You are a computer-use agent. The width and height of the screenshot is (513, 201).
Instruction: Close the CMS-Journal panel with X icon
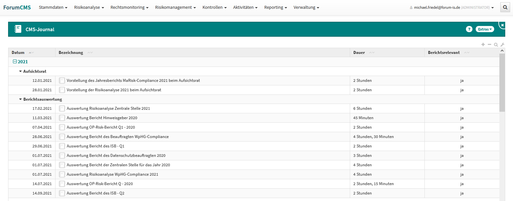coord(502,25)
